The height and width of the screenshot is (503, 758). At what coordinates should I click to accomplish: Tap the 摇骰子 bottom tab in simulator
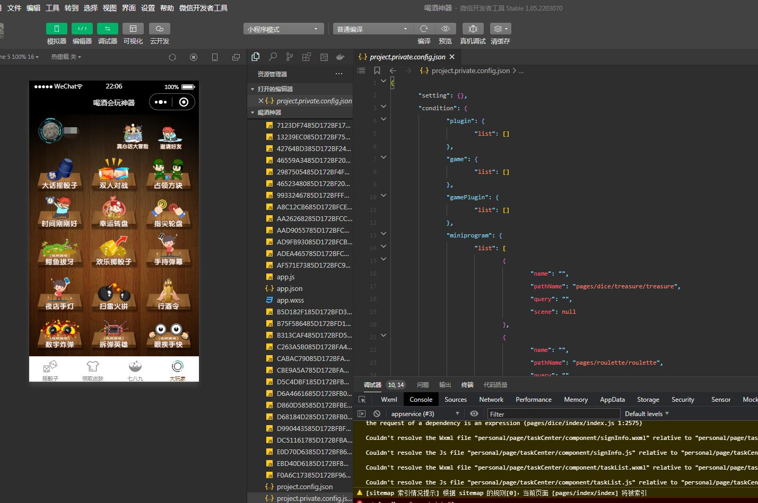[x=50, y=370]
